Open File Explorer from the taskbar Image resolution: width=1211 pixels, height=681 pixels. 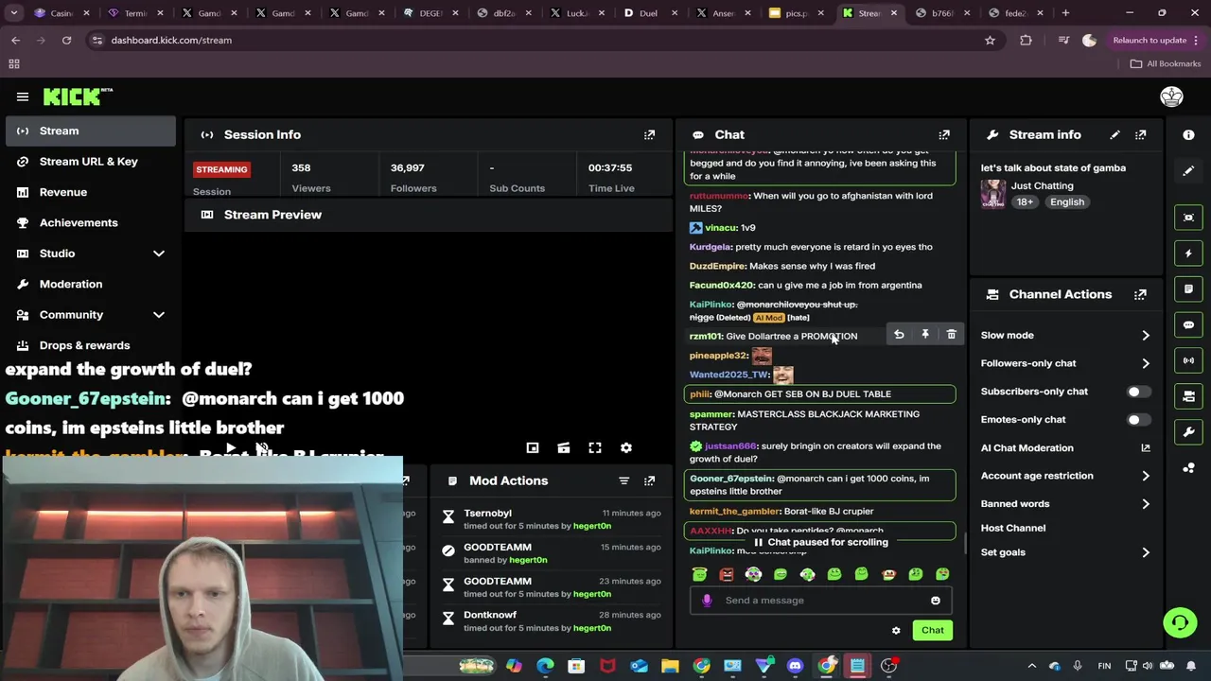[670, 666]
